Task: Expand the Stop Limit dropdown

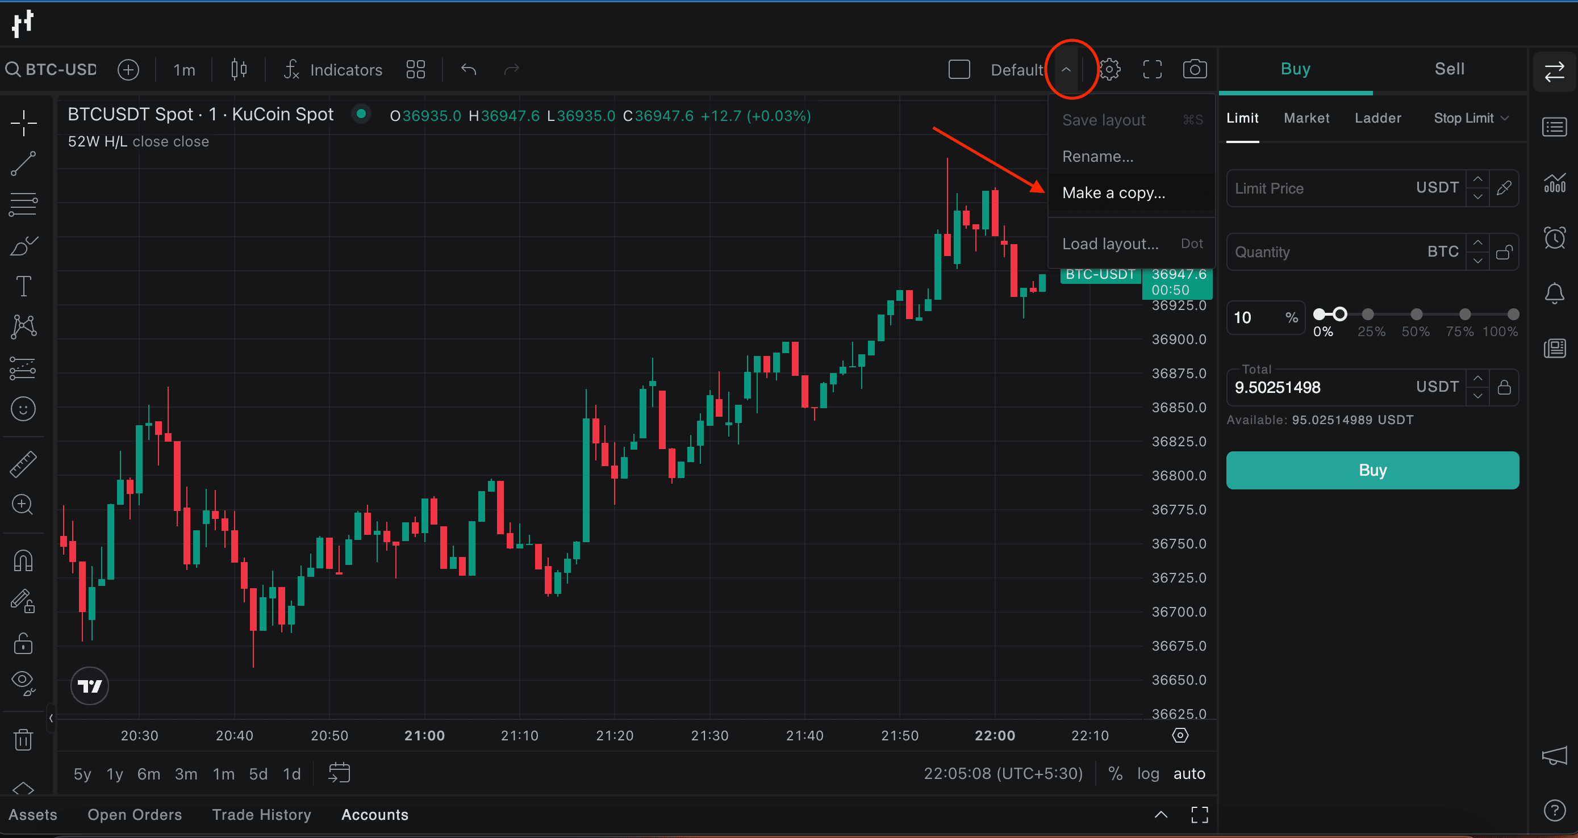Action: tap(1471, 118)
